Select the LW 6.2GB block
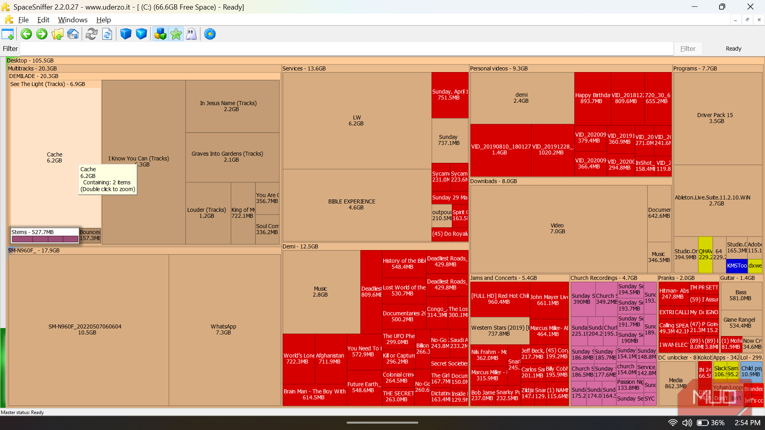 [x=356, y=120]
